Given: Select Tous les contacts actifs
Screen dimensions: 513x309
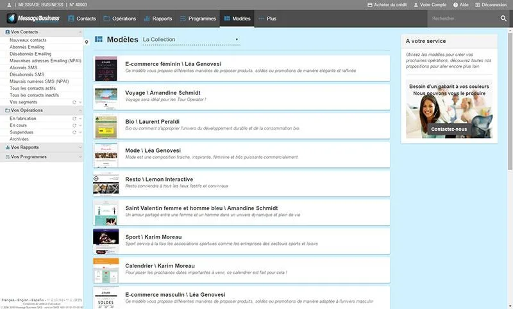Looking at the screenshot, I should 33,88.
